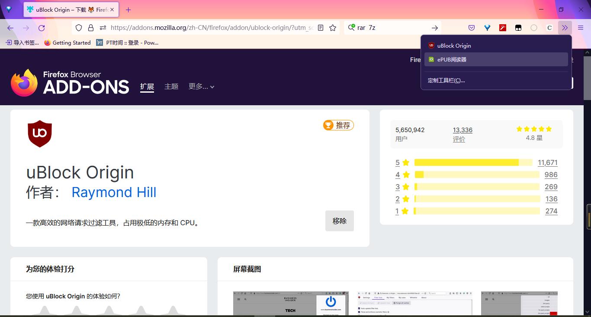Image resolution: width=591 pixels, height=317 pixels.
Task: Click the search box containing rar 7z
Action: [x=389, y=28]
